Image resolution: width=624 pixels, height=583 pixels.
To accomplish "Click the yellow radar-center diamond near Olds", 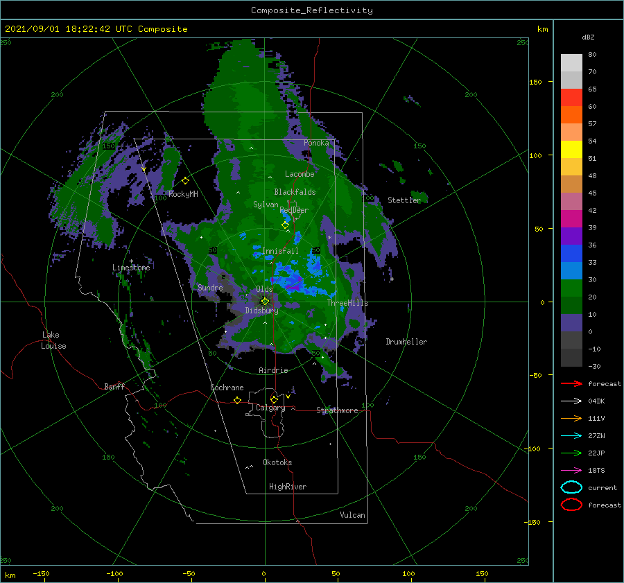I will 265,302.
